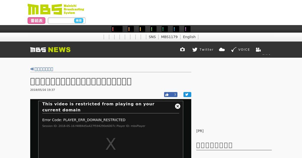
Task: Click the [PR] label in sidebar
Action: [x=200, y=131]
